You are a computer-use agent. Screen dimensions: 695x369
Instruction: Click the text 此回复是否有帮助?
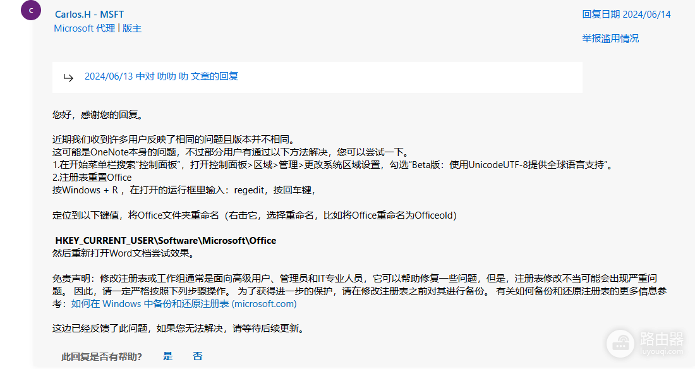coord(102,356)
